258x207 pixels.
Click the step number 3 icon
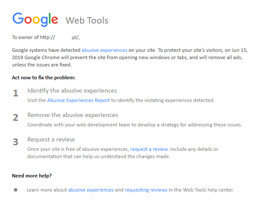(16, 142)
